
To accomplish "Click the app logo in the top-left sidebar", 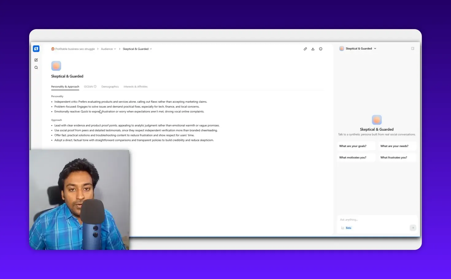I will tap(36, 48).
